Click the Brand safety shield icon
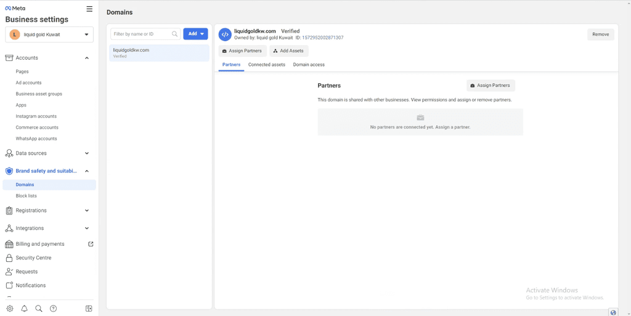631x316 pixels. (9, 171)
